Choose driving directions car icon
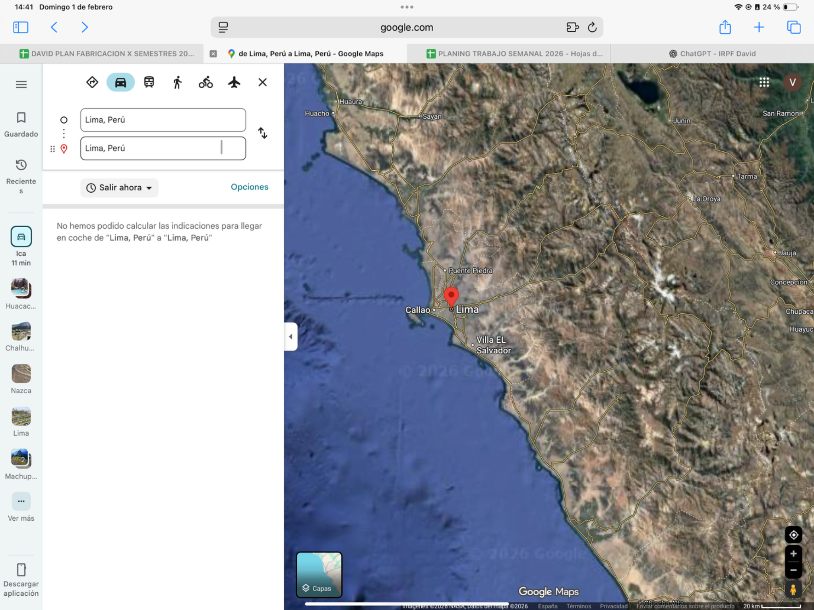814x610 pixels. click(120, 82)
